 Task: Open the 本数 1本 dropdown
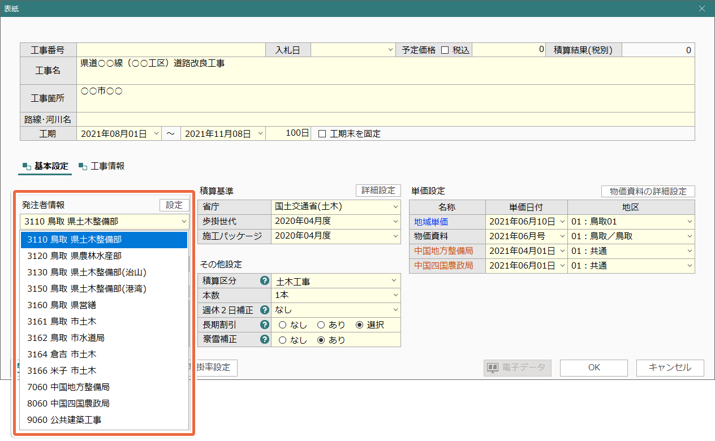coord(395,295)
